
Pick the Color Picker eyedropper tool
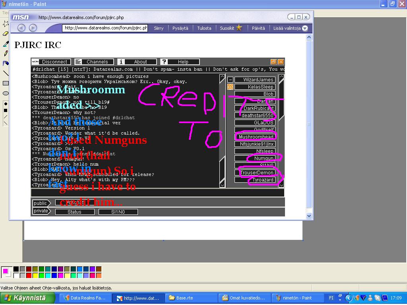[x=6, y=44]
